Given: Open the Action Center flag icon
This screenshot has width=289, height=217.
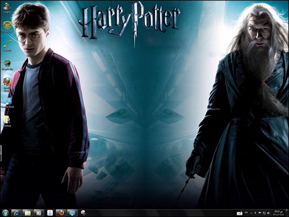Looking at the screenshot, I should coord(260,213).
